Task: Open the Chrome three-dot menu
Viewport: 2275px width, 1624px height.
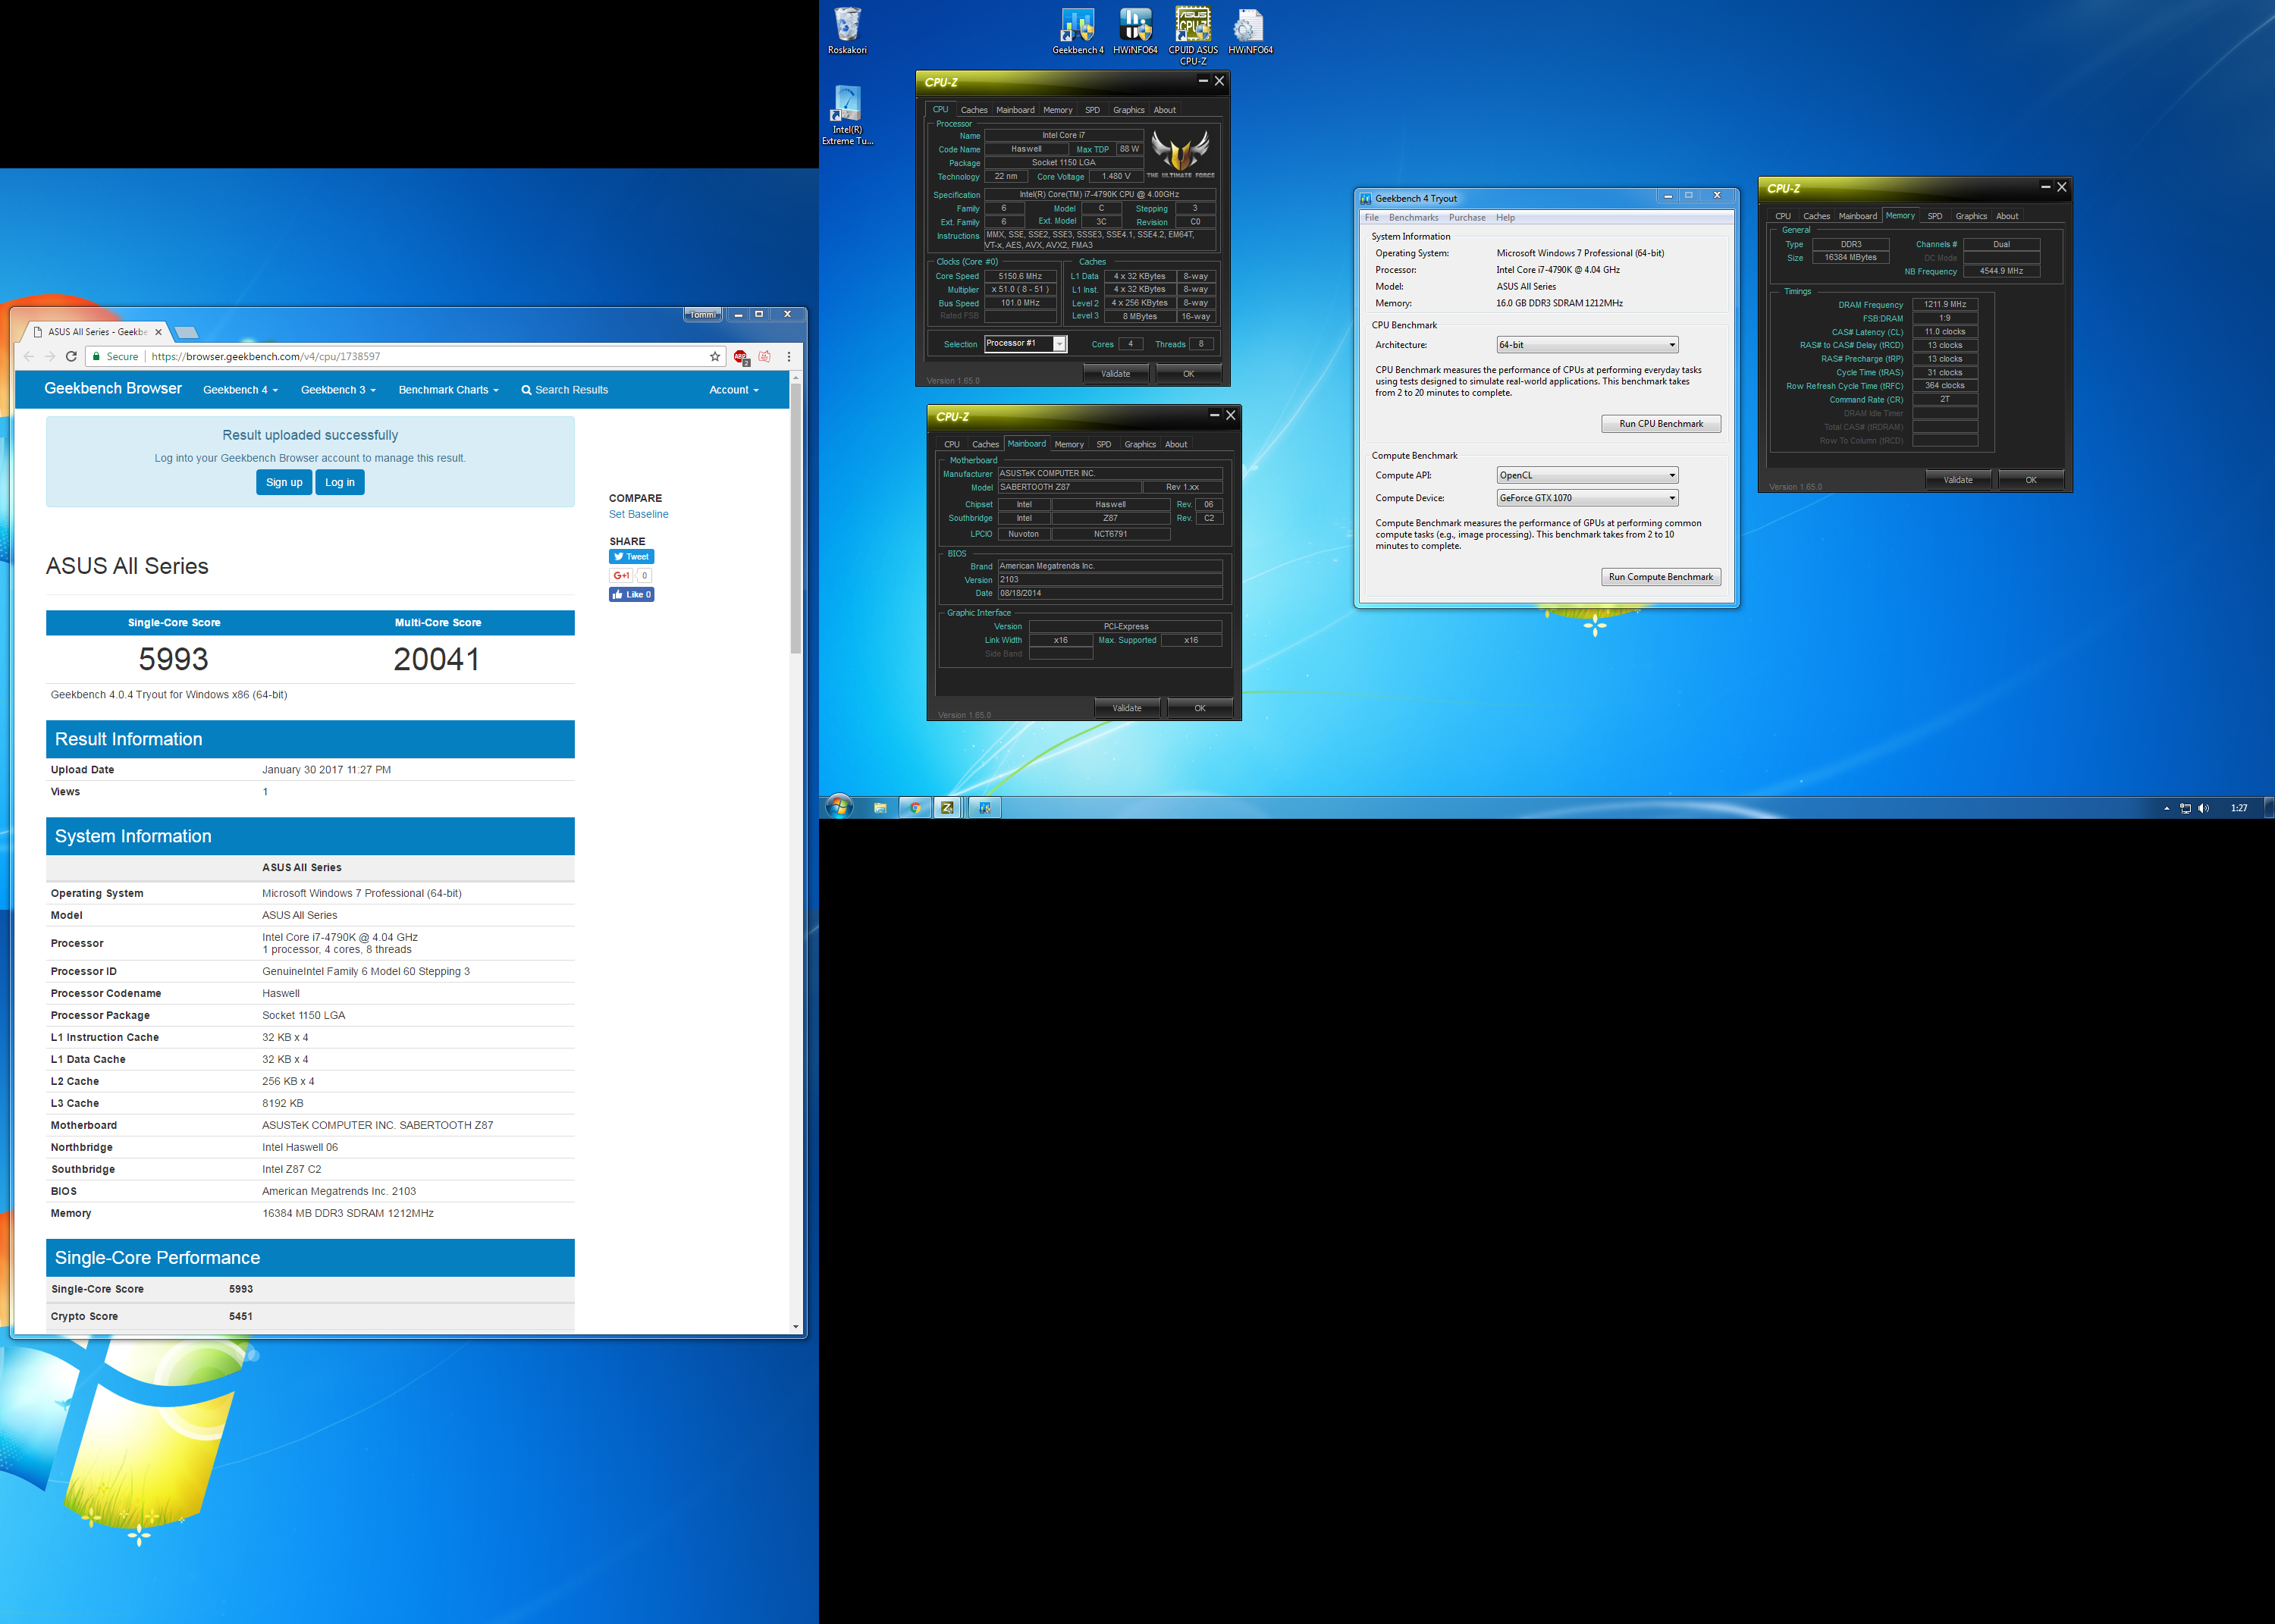Action: [x=789, y=356]
